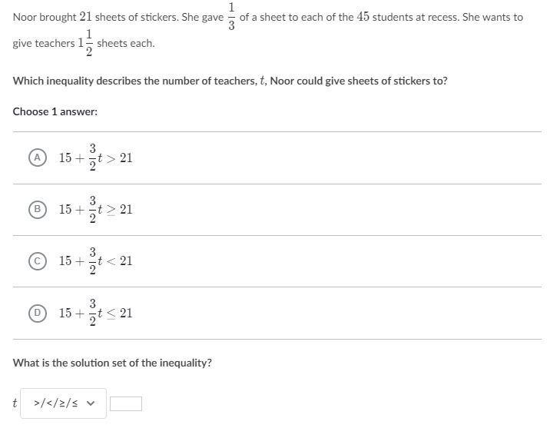Click the inequality 15 + 3/2 t < 21
The width and height of the screenshot is (550, 428).
click(x=95, y=261)
